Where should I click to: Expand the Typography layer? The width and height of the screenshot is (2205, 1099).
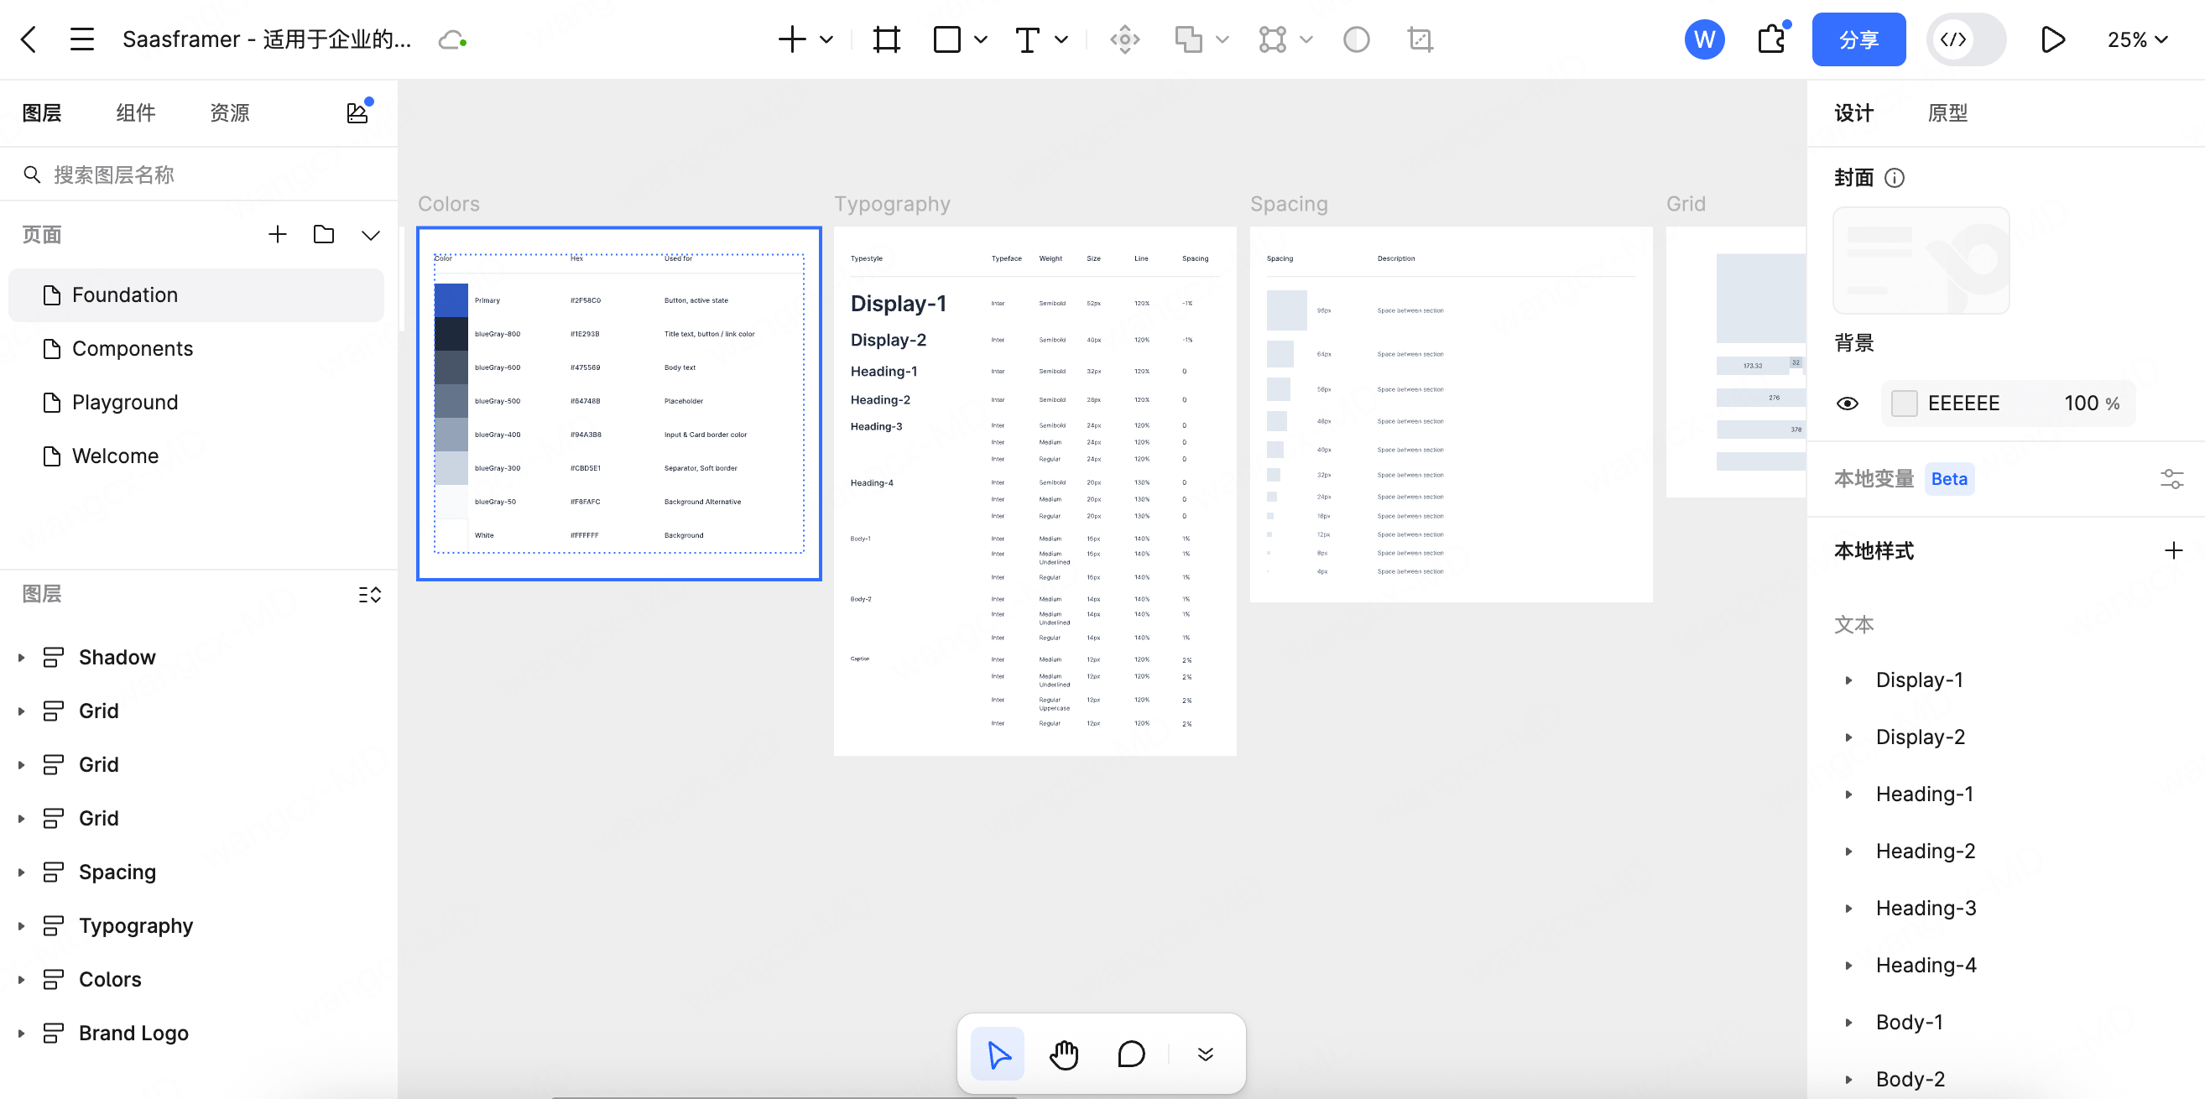22,926
